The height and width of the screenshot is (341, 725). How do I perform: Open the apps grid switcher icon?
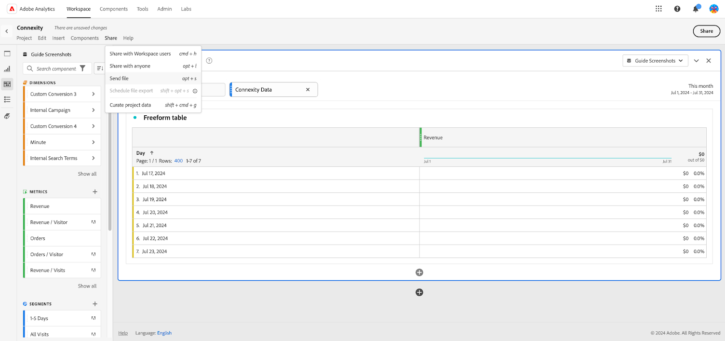click(658, 9)
